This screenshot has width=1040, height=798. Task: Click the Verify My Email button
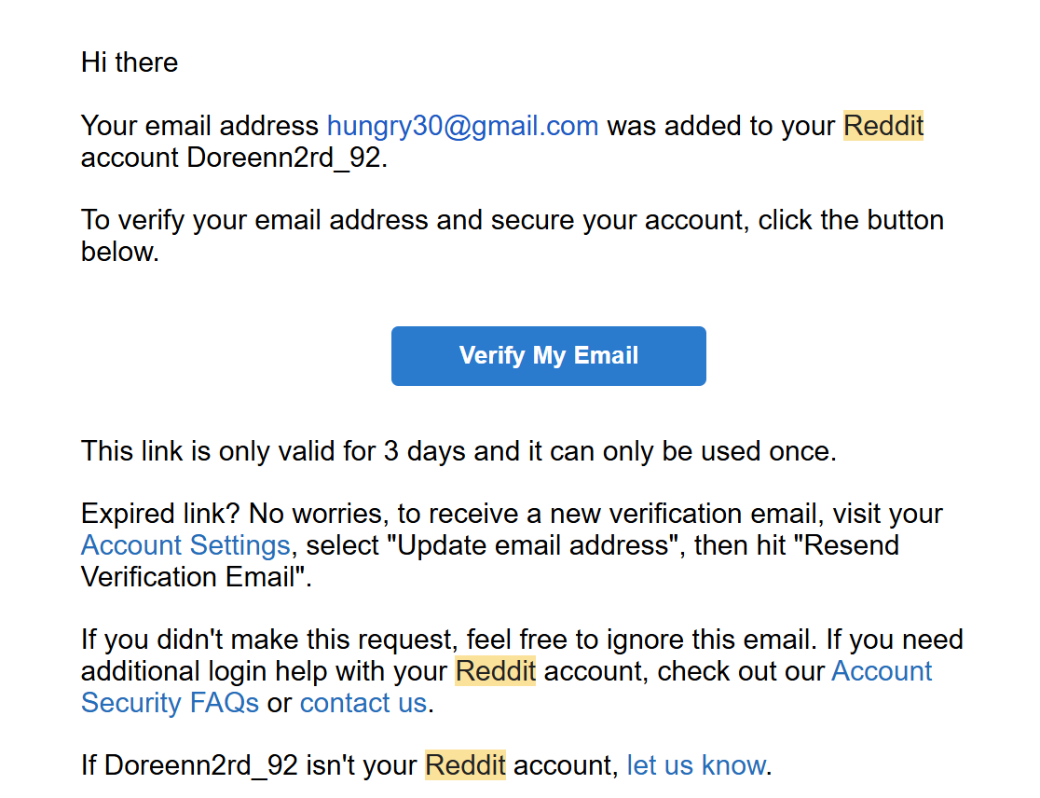549,355
